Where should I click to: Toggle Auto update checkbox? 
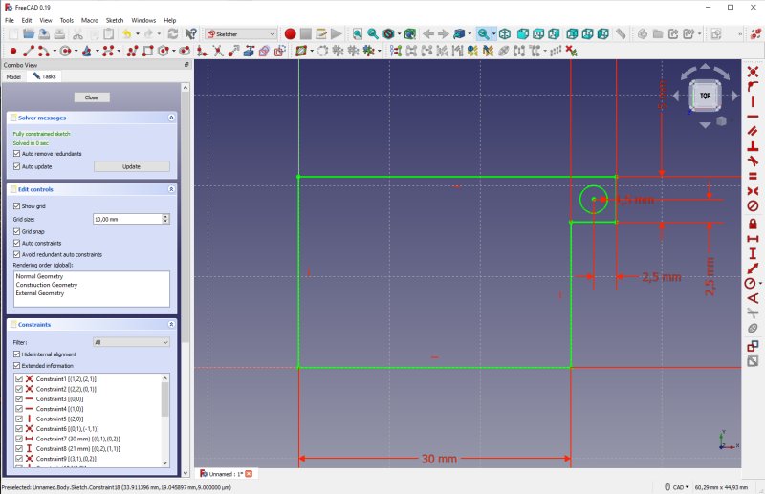tap(16, 166)
